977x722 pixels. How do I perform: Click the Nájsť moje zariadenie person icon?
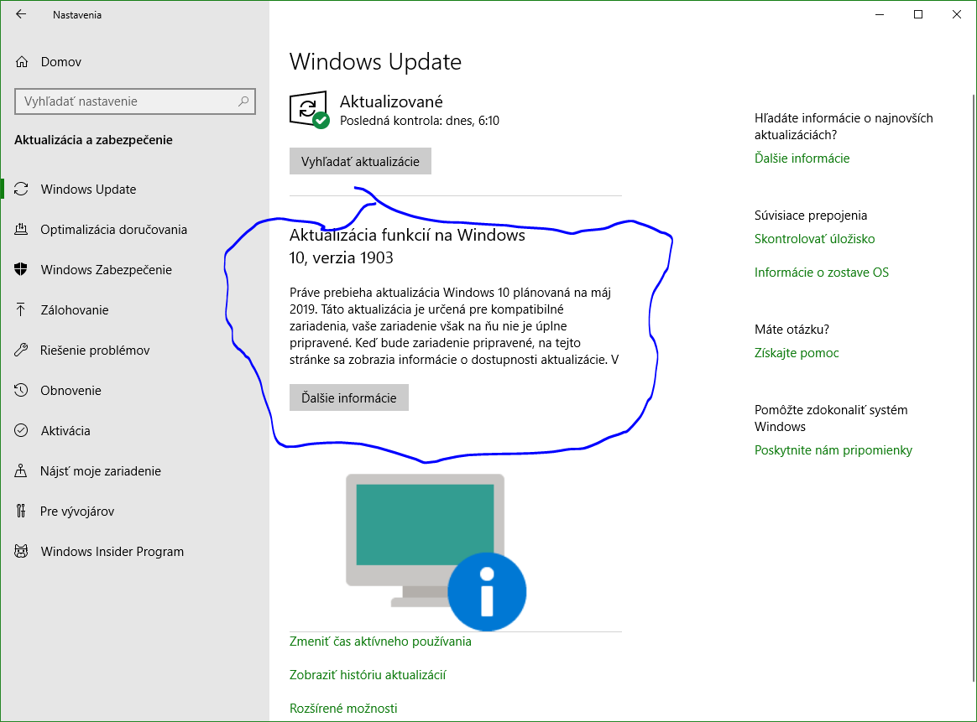21,470
